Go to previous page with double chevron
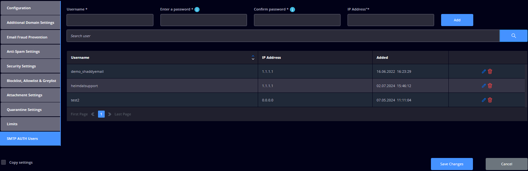 click(93, 114)
